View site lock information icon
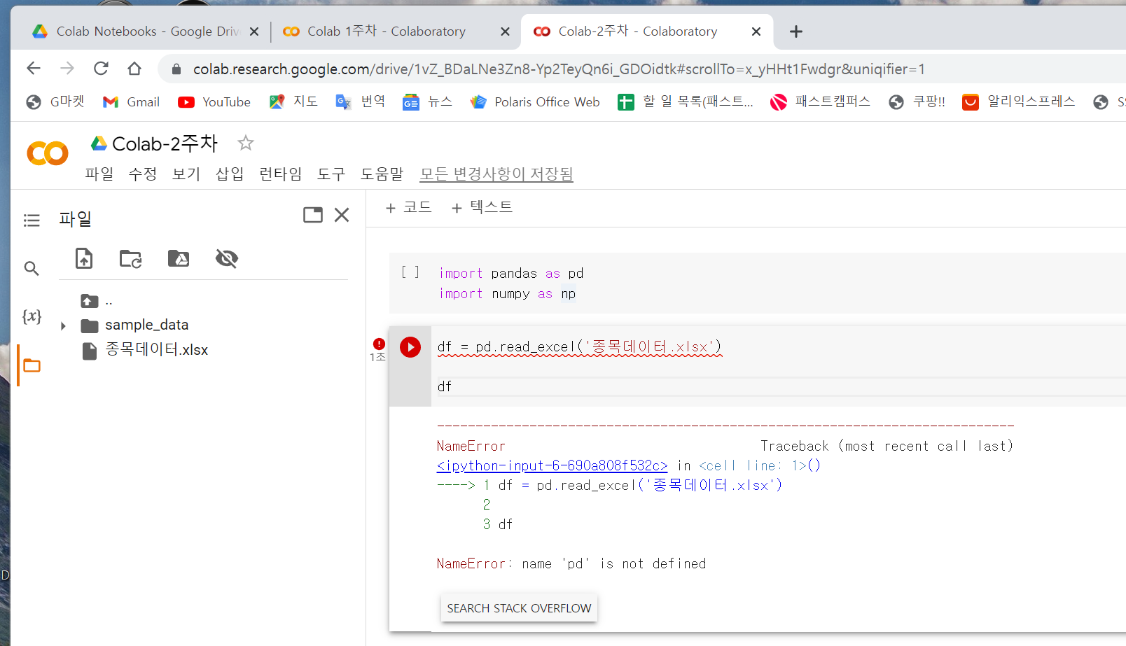Screen dimensions: 1126x646 tap(176, 69)
